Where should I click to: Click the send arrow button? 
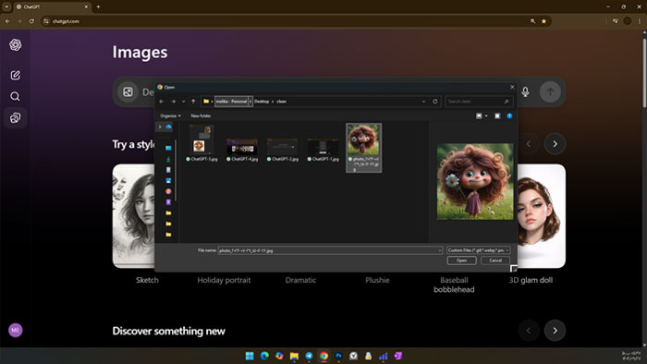coord(550,91)
